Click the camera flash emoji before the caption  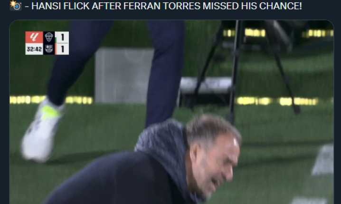tap(16, 6)
